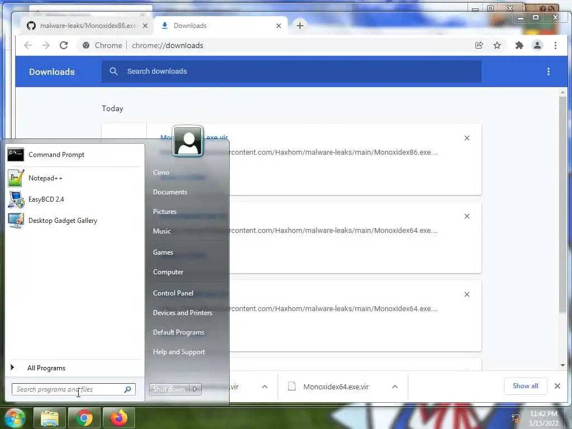Screen dimensions: 572x429
Task: Click the scrollbar up arrow
Action: click(x=563, y=92)
